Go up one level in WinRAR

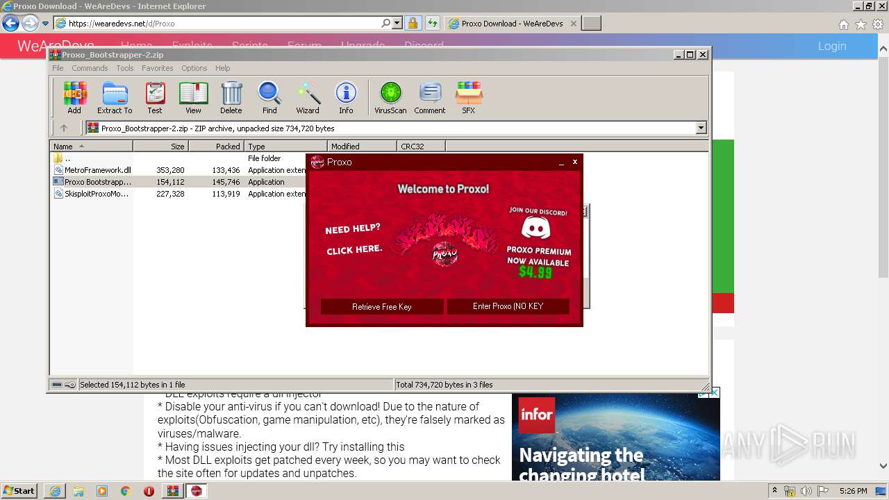(x=64, y=128)
